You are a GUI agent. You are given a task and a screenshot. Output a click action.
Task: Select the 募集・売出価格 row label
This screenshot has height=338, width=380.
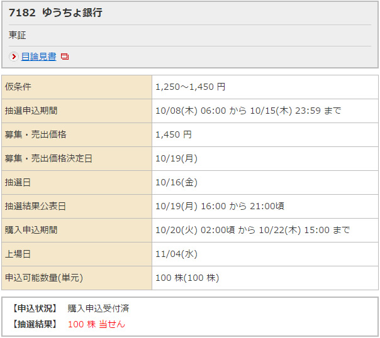click(x=35, y=134)
